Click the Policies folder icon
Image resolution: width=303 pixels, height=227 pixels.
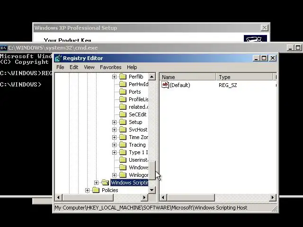[x=96, y=190]
